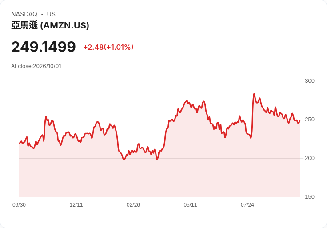Click the 05/11 x-axis date label
The image size is (327, 228).
(x=190, y=205)
